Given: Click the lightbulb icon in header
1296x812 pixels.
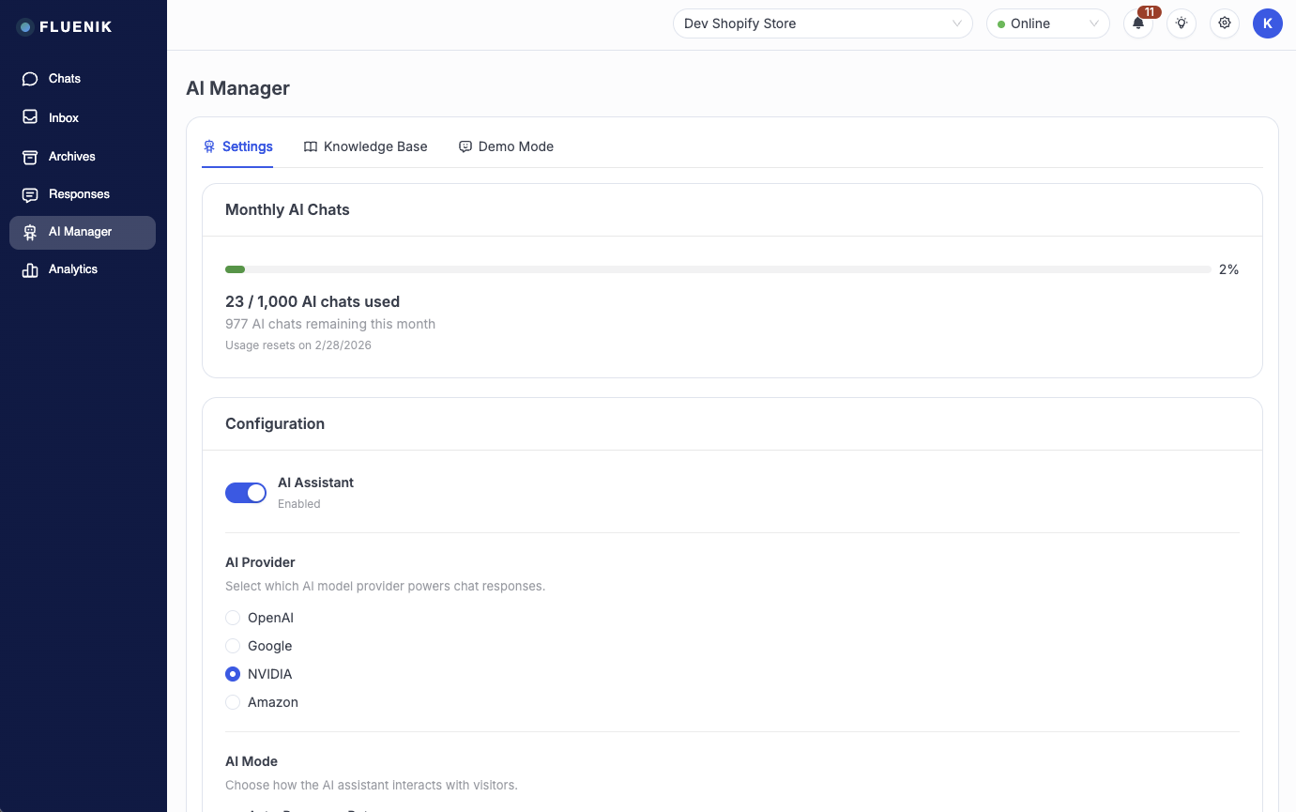Looking at the screenshot, I should [x=1182, y=23].
